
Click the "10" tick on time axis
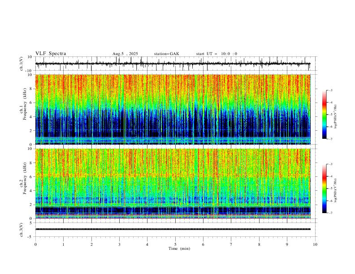coord(315,244)
